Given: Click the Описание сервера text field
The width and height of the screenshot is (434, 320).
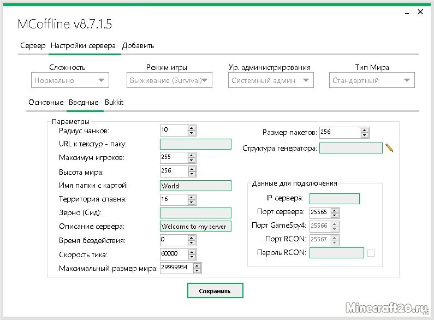Looking at the screenshot, I should coord(195,226).
